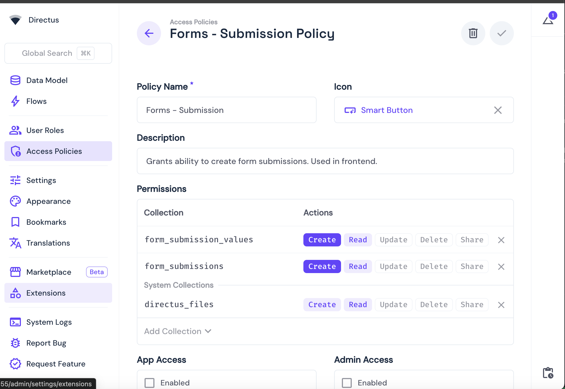Image resolution: width=565 pixels, height=389 pixels.
Task: Open the Marketplace
Action: (49, 272)
